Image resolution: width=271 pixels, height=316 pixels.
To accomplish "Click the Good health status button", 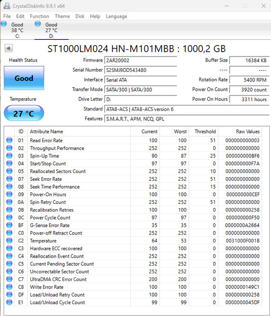I will 24,78.
